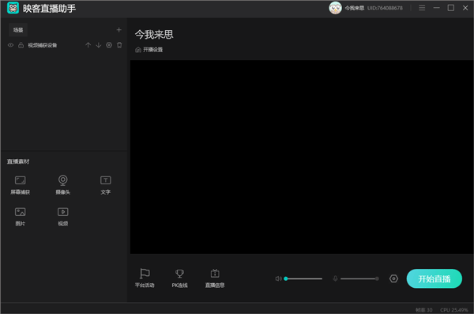Open PK连线 feature
This screenshot has width=474, height=314.
coord(179,278)
